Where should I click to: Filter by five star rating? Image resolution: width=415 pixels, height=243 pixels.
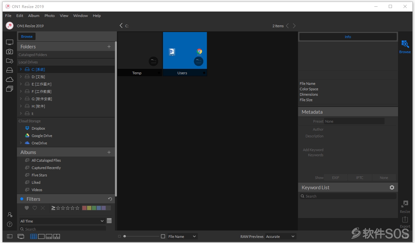coord(77,208)
